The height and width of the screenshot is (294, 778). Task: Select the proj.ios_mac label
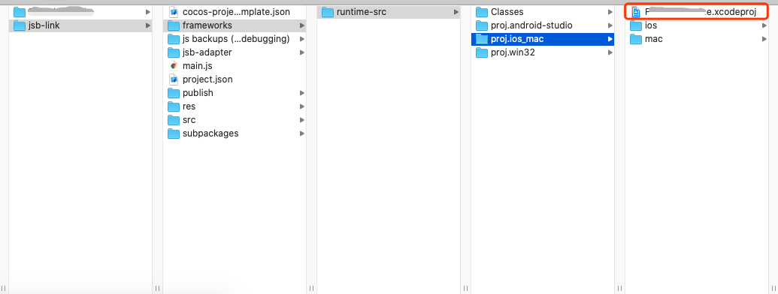point(517,39)
